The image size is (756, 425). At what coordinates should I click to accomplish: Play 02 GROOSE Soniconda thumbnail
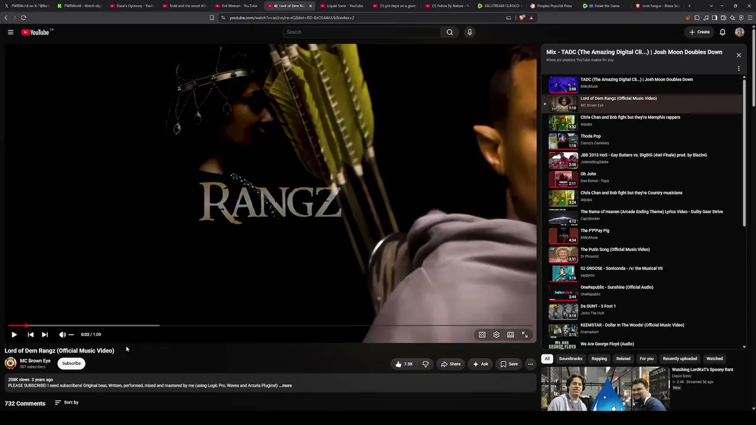coord(563,273)
